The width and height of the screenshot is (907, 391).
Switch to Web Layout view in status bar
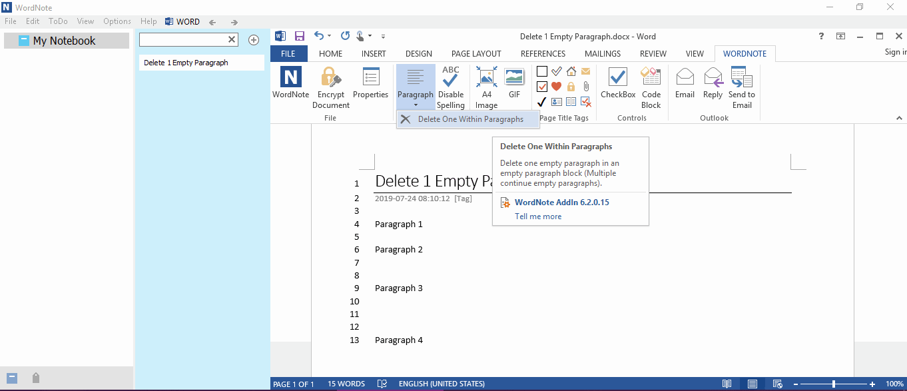pyautogui.click(x=776, y=384)
